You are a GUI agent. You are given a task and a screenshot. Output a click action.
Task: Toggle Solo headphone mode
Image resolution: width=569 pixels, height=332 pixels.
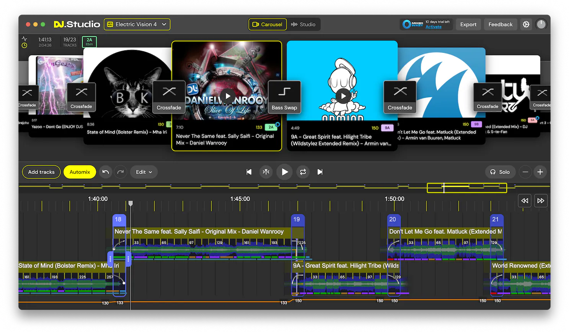tap(500, 172)
